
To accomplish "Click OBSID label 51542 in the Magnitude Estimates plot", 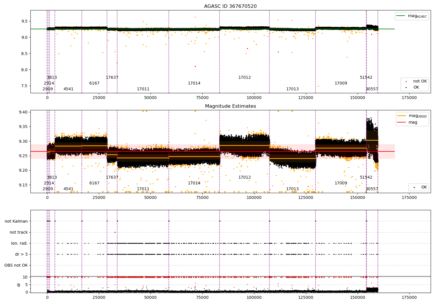I will point(366,177).
